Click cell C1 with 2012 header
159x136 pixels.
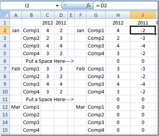(47, 23)
